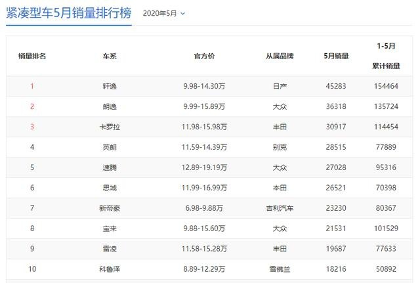Open the 英朗 car series

[x=110, y=147]
